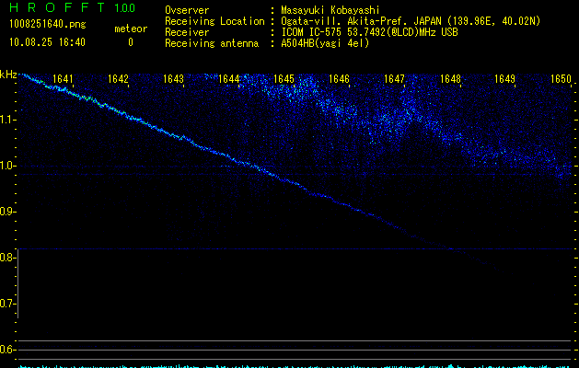Image resolution: width=579 pixels, height=368 pixels.
Task: Click the meteor count value 0
Action: [x=131, y=42]
